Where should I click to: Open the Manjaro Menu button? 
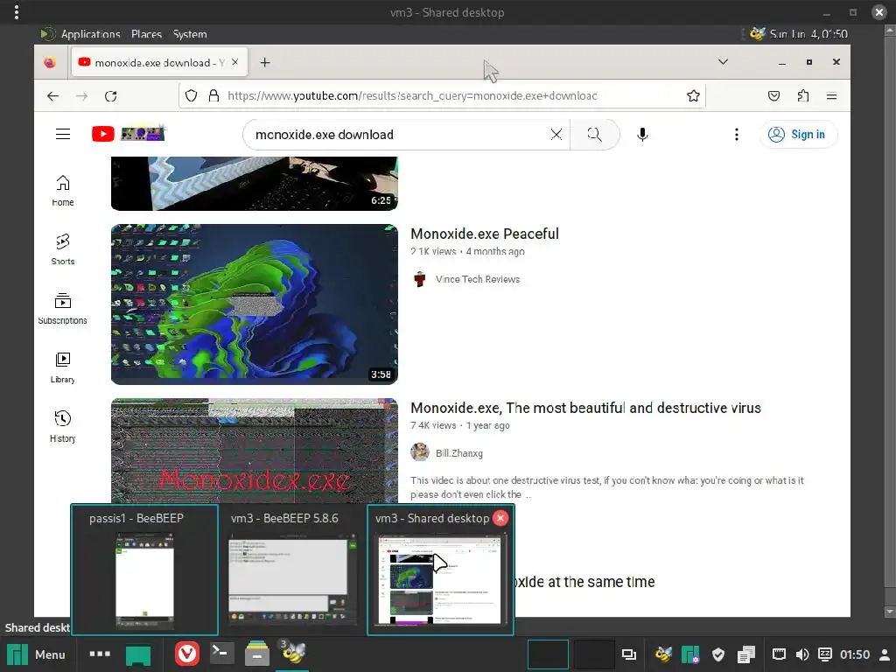click(x=37, y=654)
